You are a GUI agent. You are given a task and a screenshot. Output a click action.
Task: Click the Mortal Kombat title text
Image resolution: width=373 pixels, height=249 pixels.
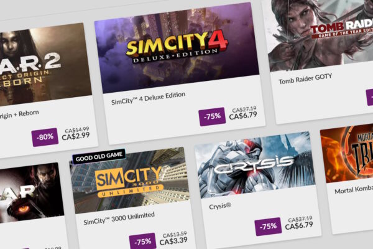pos(351,190)
